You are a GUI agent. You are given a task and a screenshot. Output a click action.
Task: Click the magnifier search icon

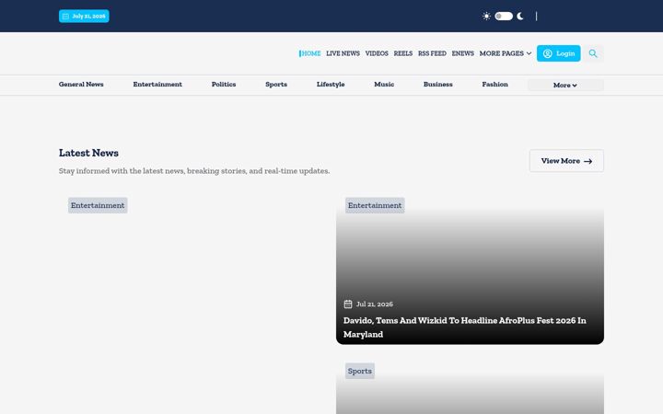593,53
